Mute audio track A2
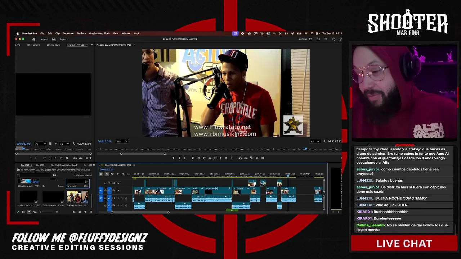Image resolution: width=461 pixels, height=259 pixels. 118,205
